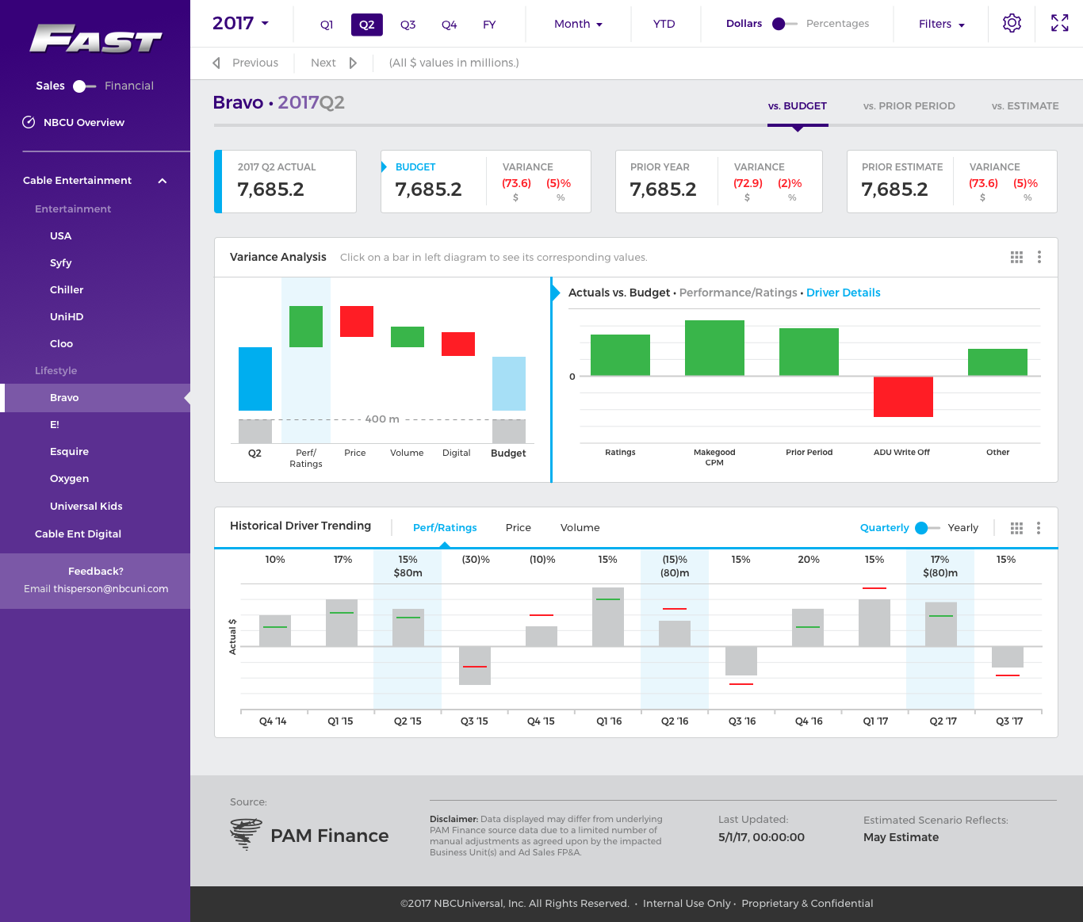Click the red ADU Write Off bar
Image resolution: width=1083 pixels, height=922 pixels.
(x=903, y=396)
